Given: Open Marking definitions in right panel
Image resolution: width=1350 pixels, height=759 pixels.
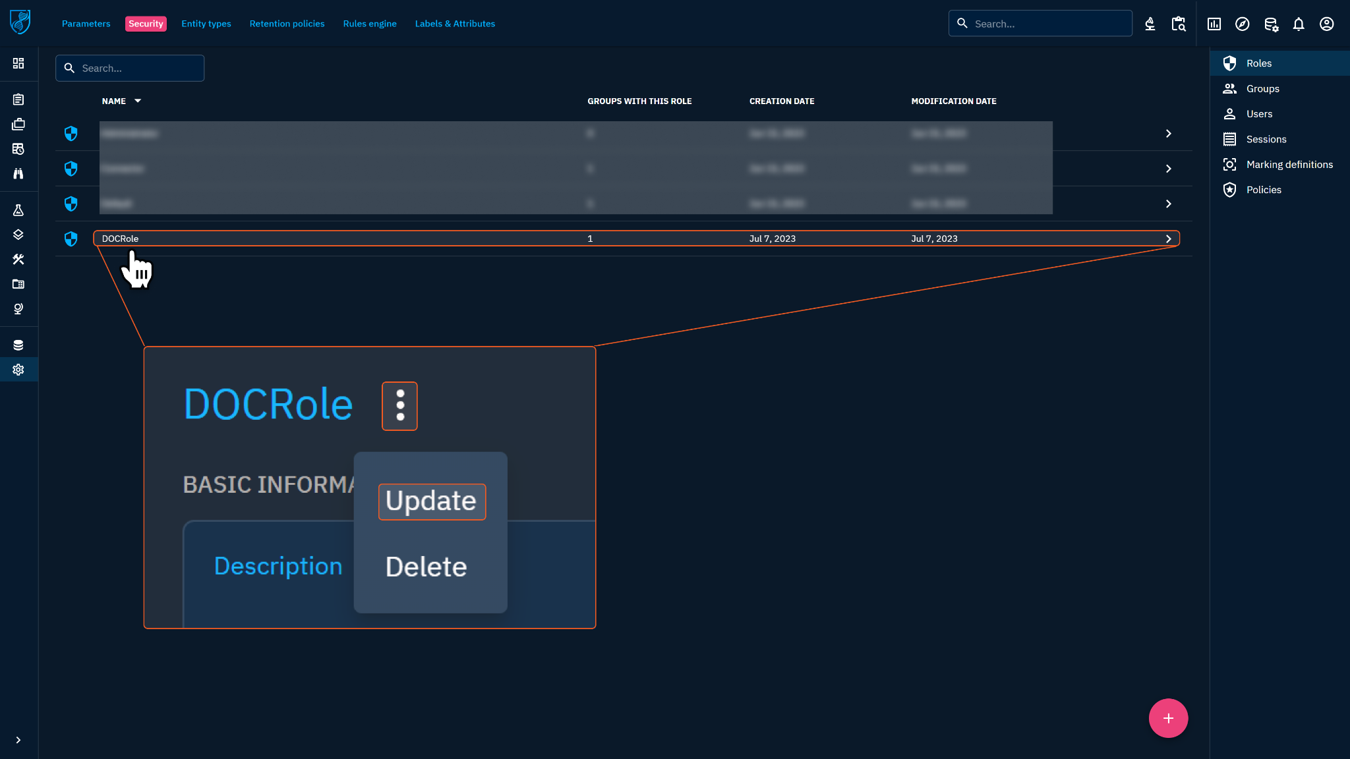Looking at the screenshot, I should click(x=1289, y=165).
